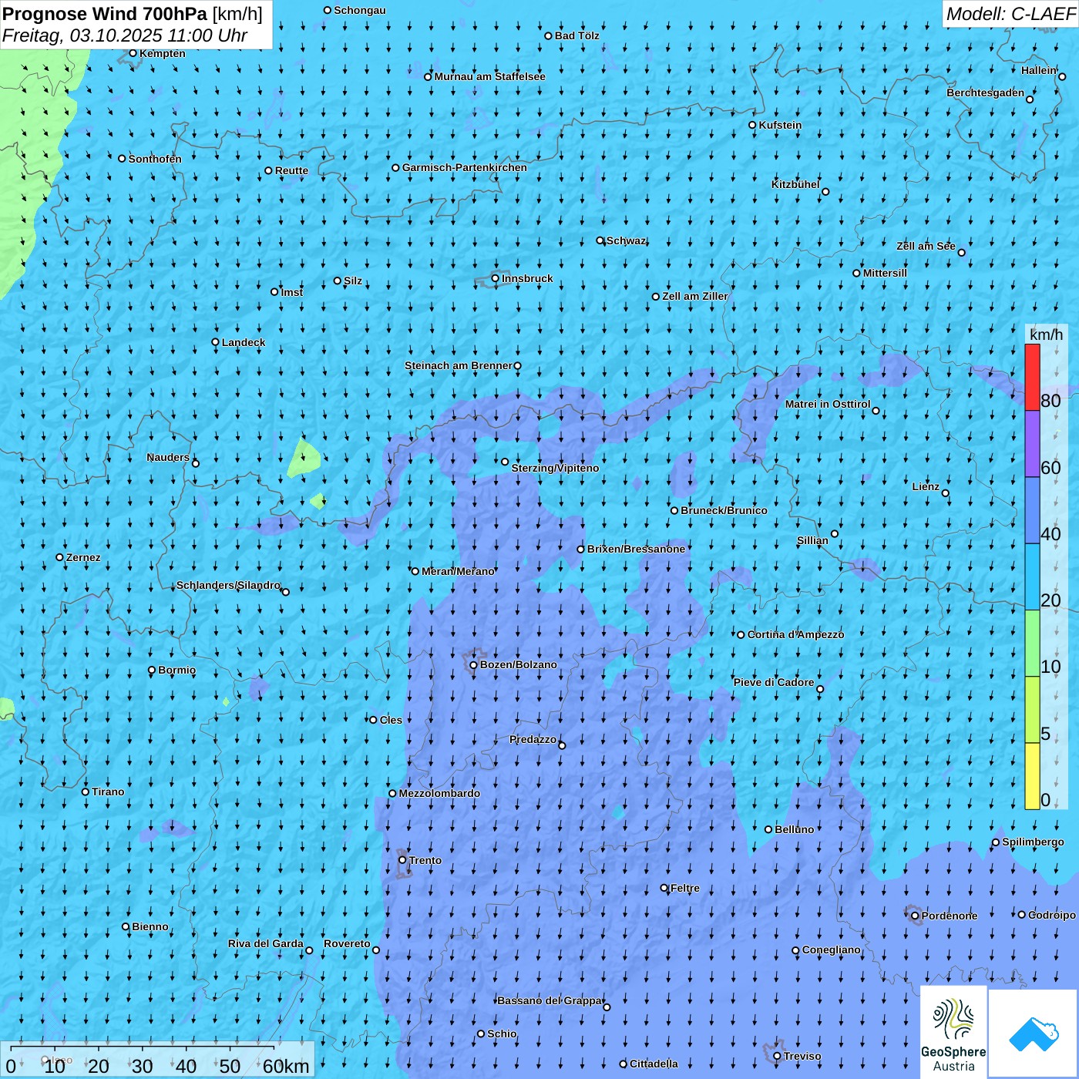This screenshot has width=1079, height=1079.
Task: Select the Sterzing/Vipiteno label
Action: (x=555, y=468)
